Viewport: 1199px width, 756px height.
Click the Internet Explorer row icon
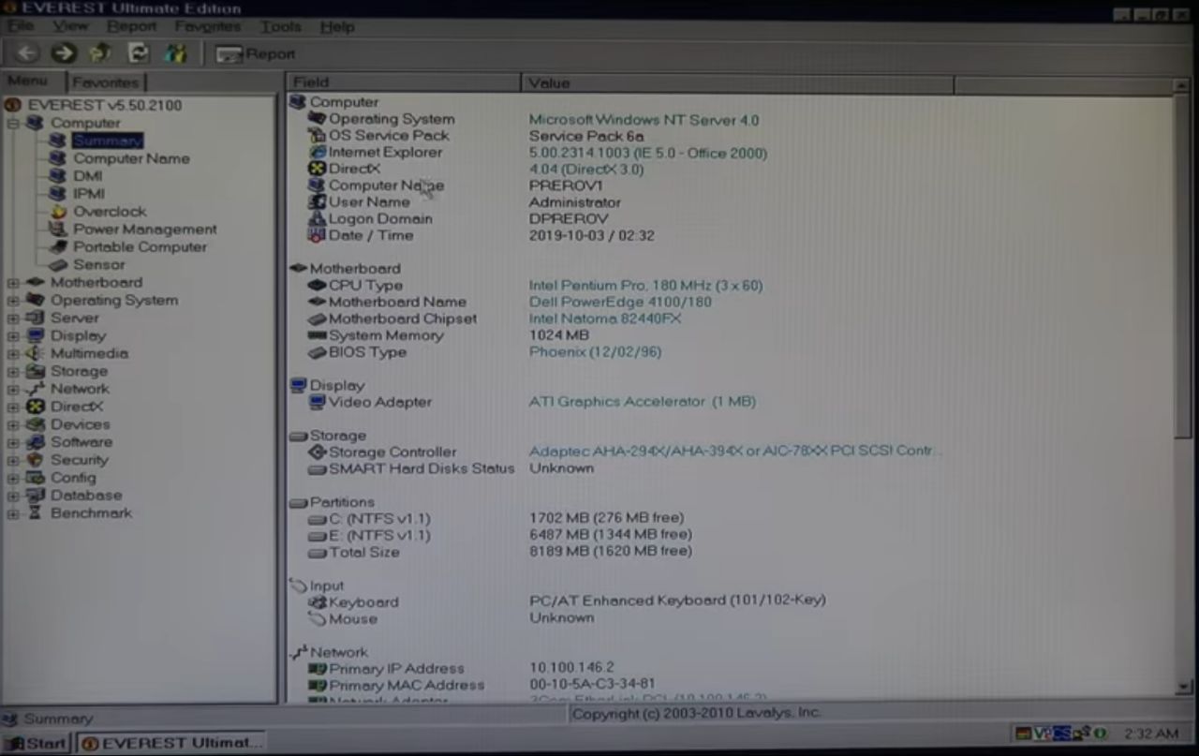click(x=317, y=152)
